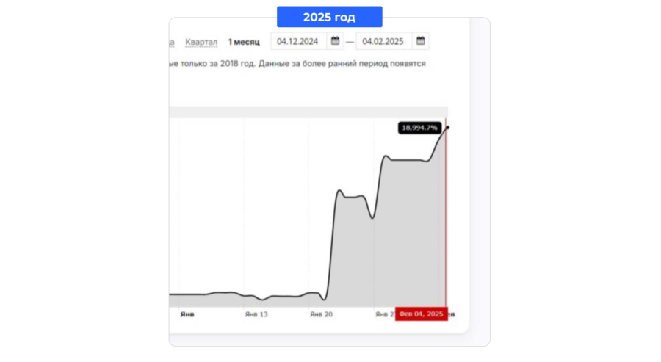Click the data notice text about 2018

click(x=297, y=64)
